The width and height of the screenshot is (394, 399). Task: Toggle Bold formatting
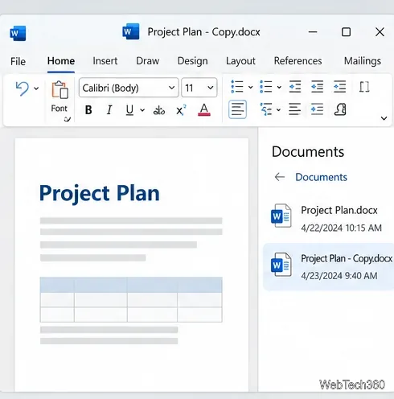point(88,110)
